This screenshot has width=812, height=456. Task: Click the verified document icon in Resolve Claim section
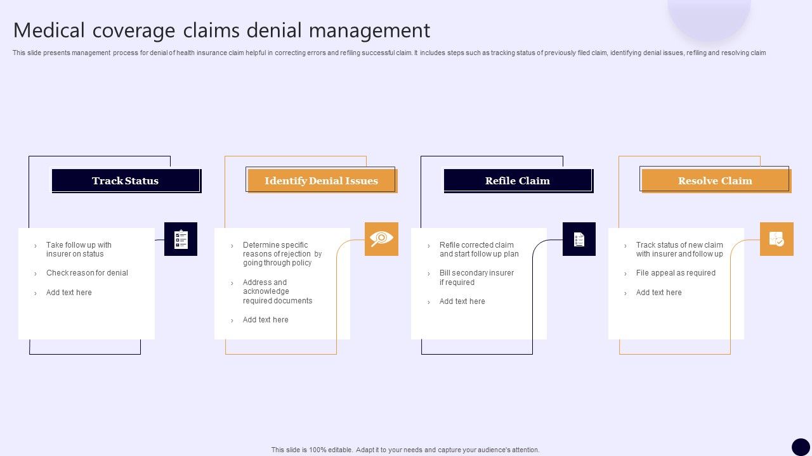pos(777,239)
